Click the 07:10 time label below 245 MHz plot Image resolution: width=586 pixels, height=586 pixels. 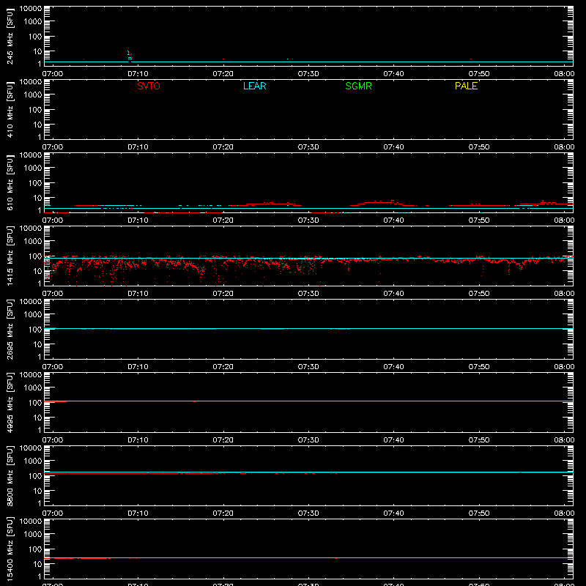pyautogui.click(x=138, y=74)
